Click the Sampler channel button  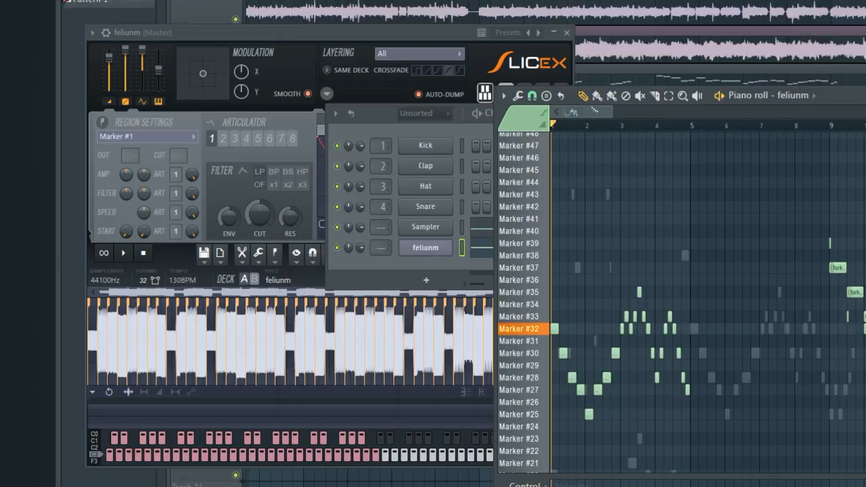coord(426,227)
